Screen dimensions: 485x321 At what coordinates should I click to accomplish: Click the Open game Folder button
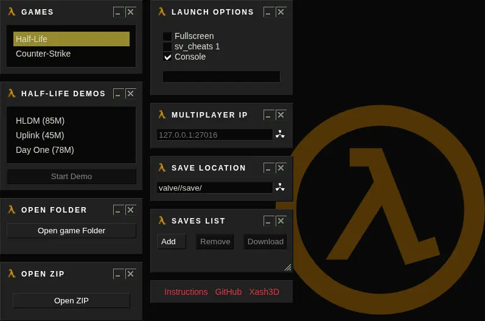[71, 231]
